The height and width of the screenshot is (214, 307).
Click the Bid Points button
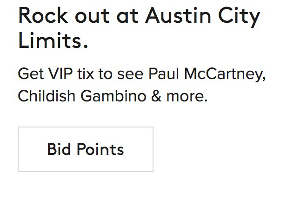pyautogui.click(x=86, y=149)
